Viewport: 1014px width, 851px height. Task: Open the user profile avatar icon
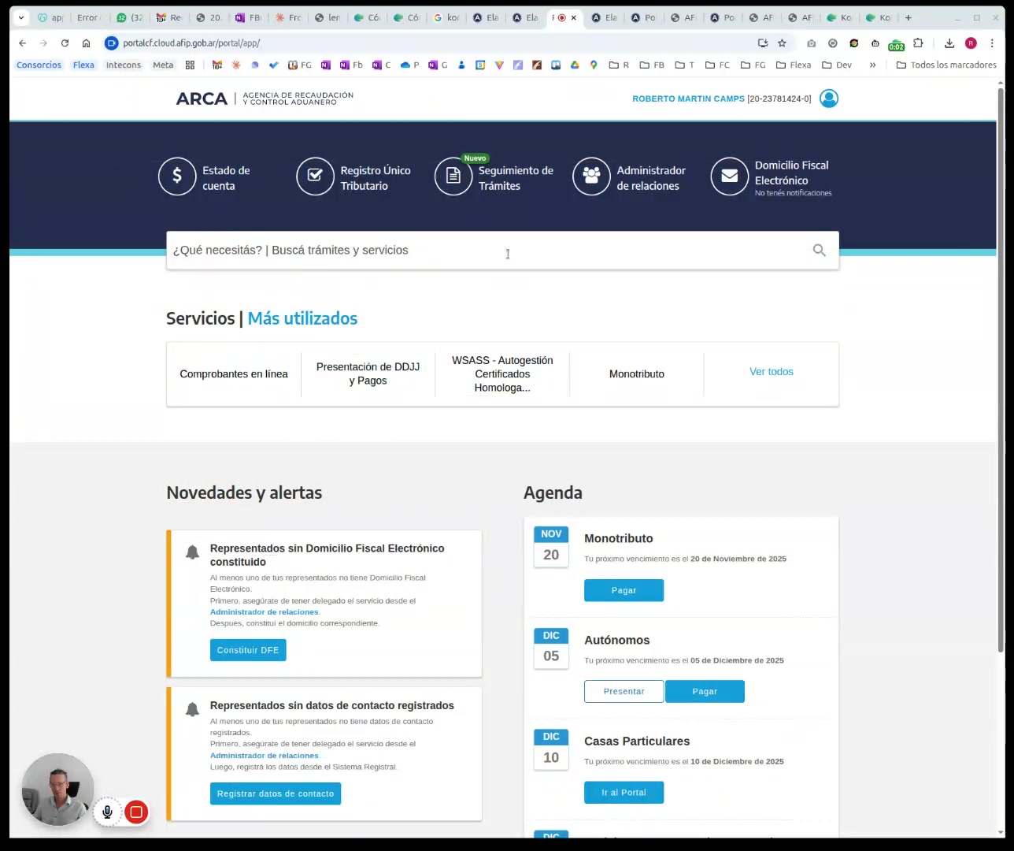[x=829, y=98]
